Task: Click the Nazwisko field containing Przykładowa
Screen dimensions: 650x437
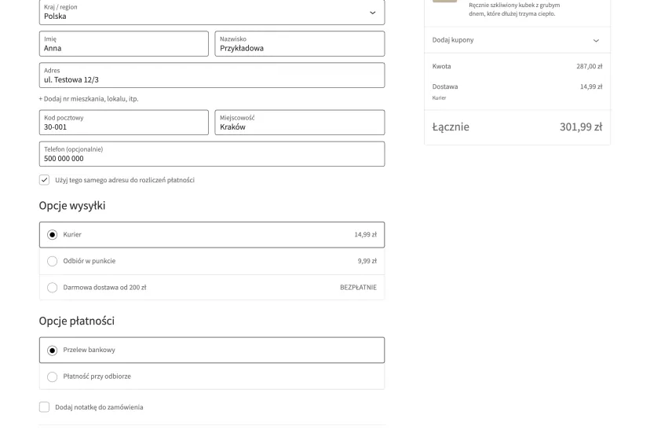Action: pos(300,43)
